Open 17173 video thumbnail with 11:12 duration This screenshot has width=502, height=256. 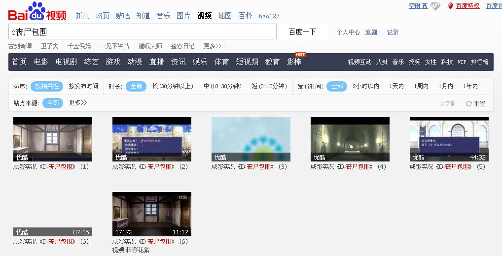coord(152,214)
